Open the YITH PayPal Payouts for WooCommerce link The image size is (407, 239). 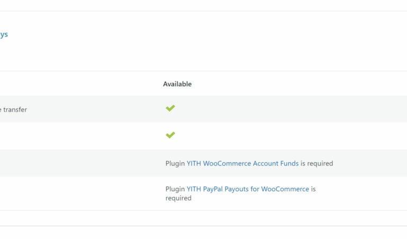click(248, 189)
